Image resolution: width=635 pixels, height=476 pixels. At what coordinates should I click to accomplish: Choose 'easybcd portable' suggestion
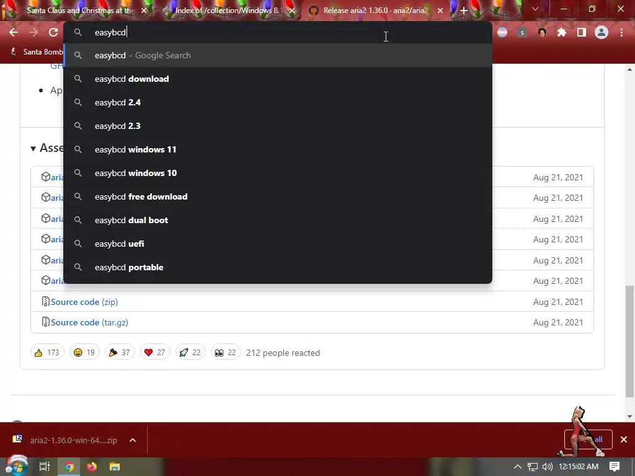[x=278, y=267]
